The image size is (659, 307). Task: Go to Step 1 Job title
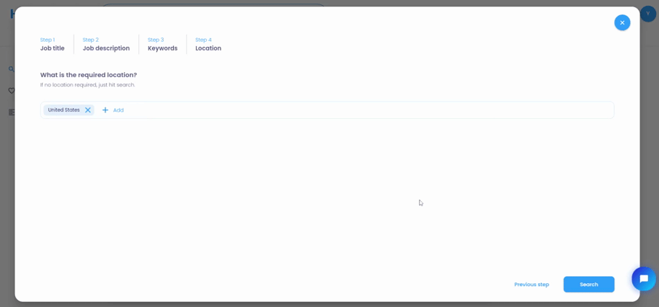click(x=52, y=45)
